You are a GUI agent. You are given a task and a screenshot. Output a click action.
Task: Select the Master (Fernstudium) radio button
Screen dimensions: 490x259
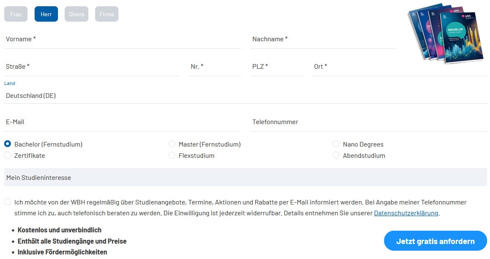coord(172,144)
